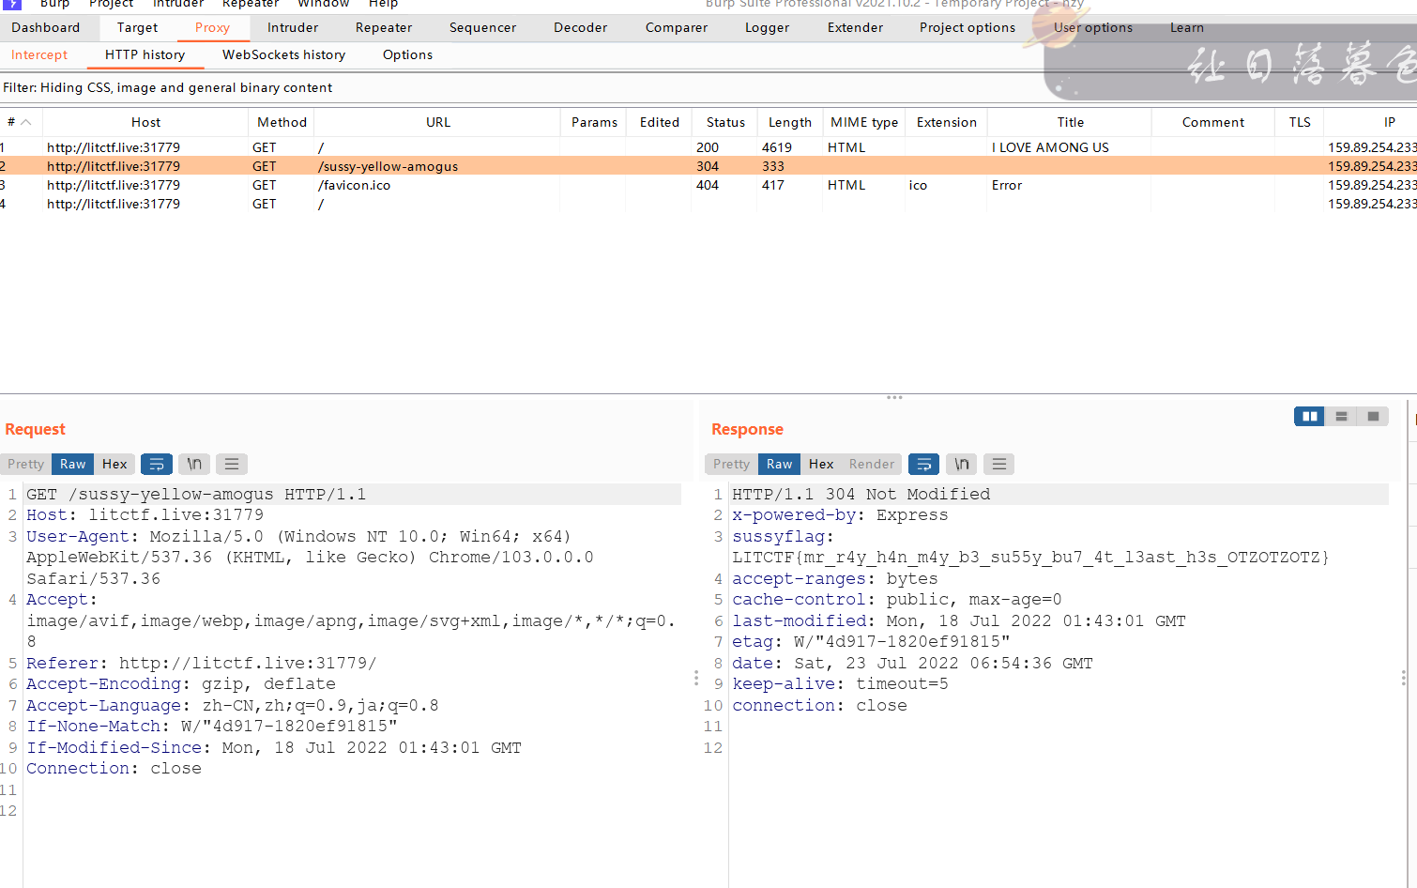Sort the table by Status column
1417x888 pixels.
tap(725, 122)
